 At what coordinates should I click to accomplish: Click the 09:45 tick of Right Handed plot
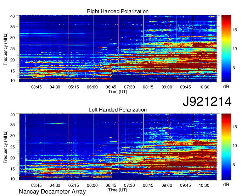(x=185, y=87)
